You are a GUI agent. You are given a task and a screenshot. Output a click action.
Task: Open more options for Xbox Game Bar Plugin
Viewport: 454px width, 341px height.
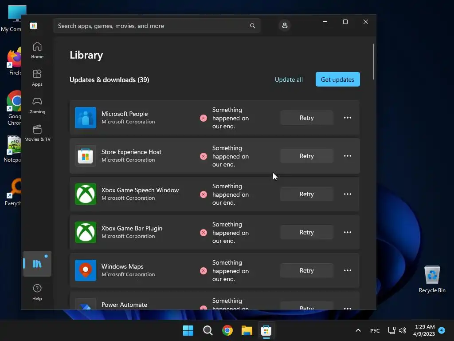348,233
